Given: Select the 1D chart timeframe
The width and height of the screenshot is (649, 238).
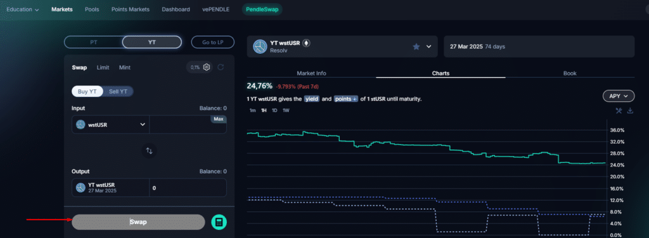Looking at the screenshot, I should point(274,110).
